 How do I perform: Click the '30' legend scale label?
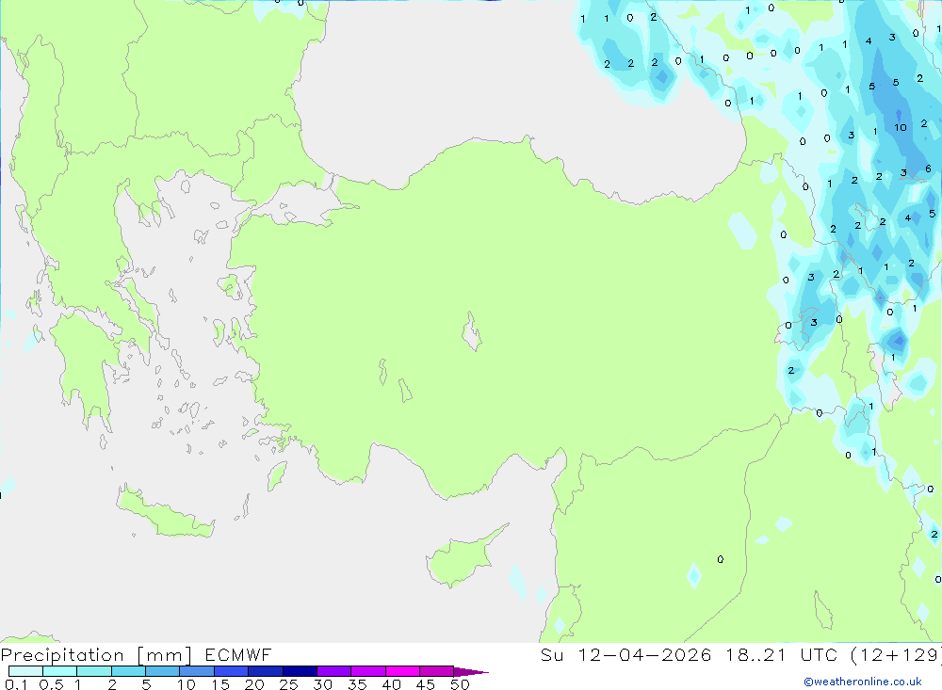click(322, 684)
